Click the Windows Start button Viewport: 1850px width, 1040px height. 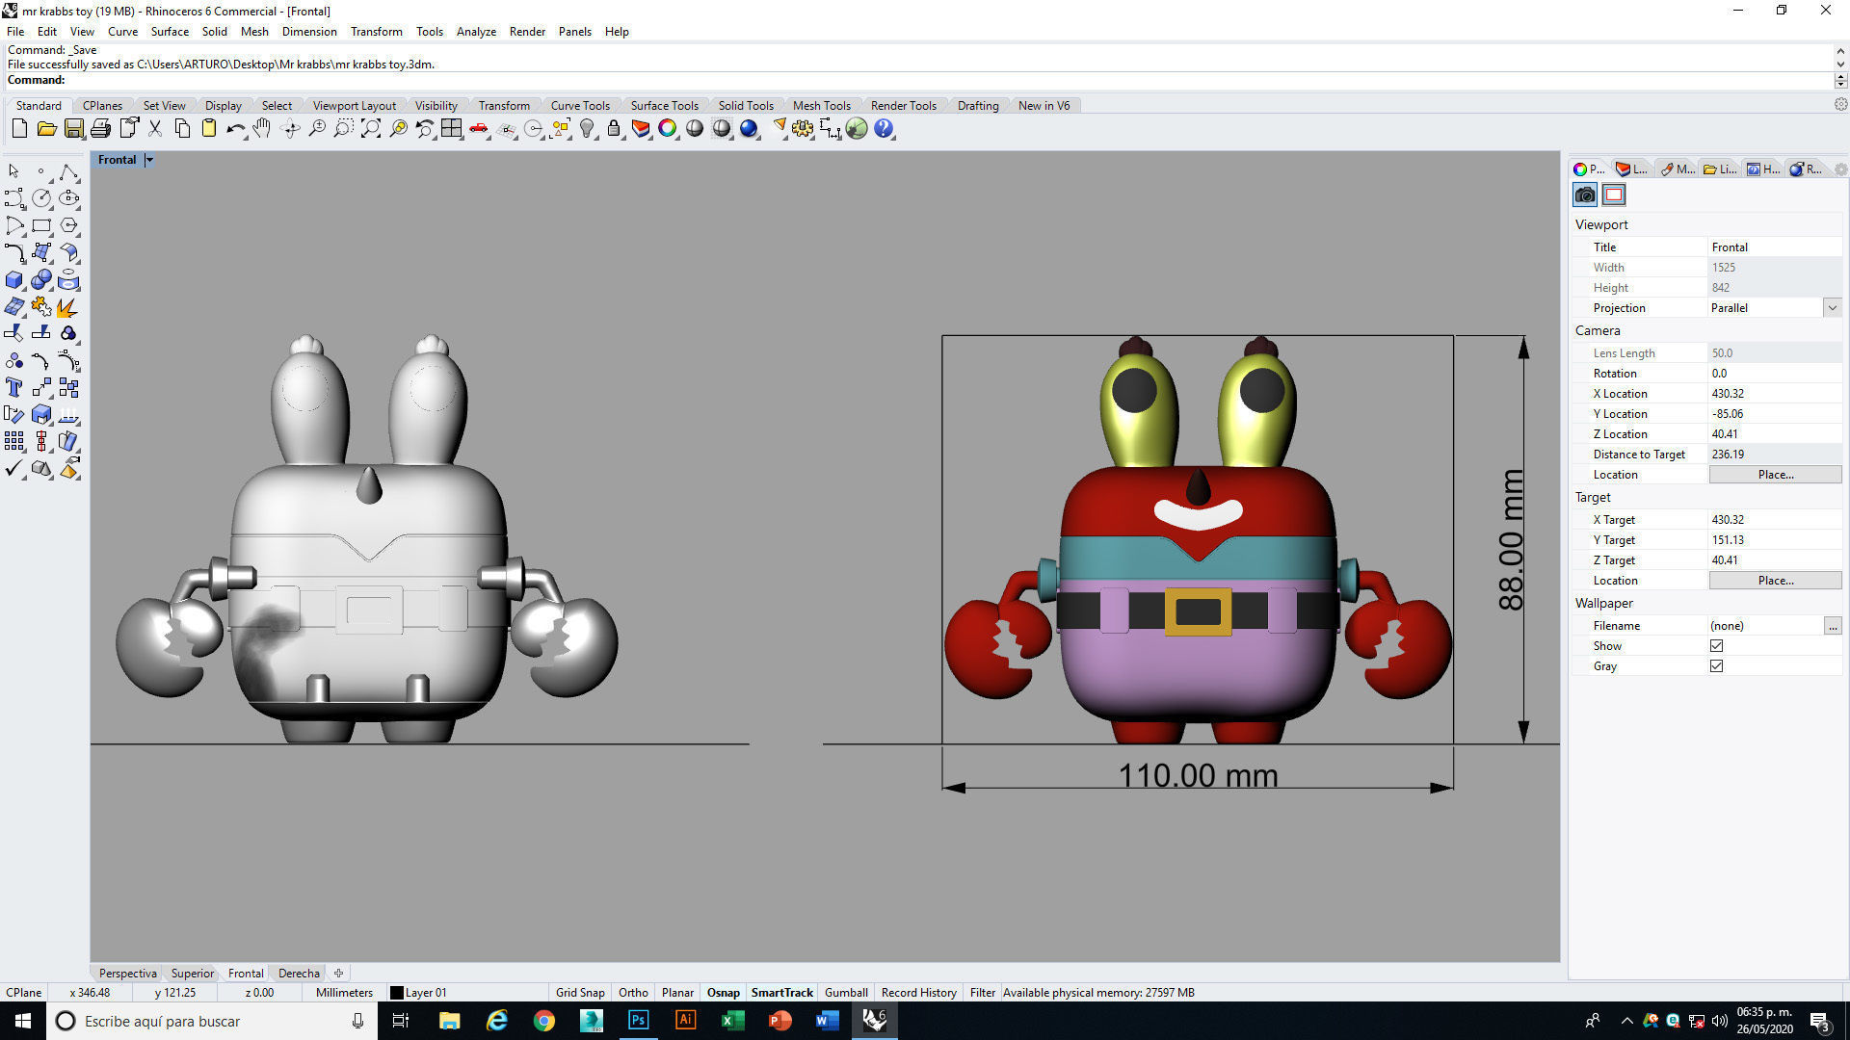coord(23,1021)
